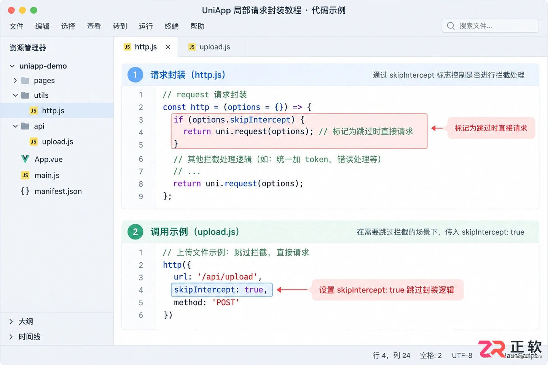Screen dimensions: 548x365
Task: Click the JS icon on http.js tab
Action: pyautogui.click(x=127, y=47)
